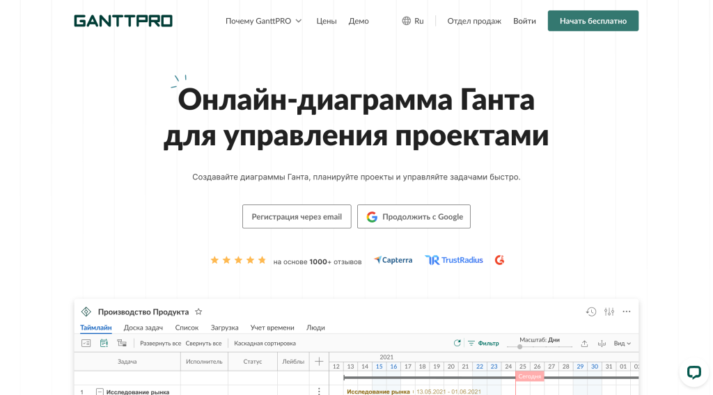
Task: Click the Производство Продукта title
Action: click(x=143, y=312)
